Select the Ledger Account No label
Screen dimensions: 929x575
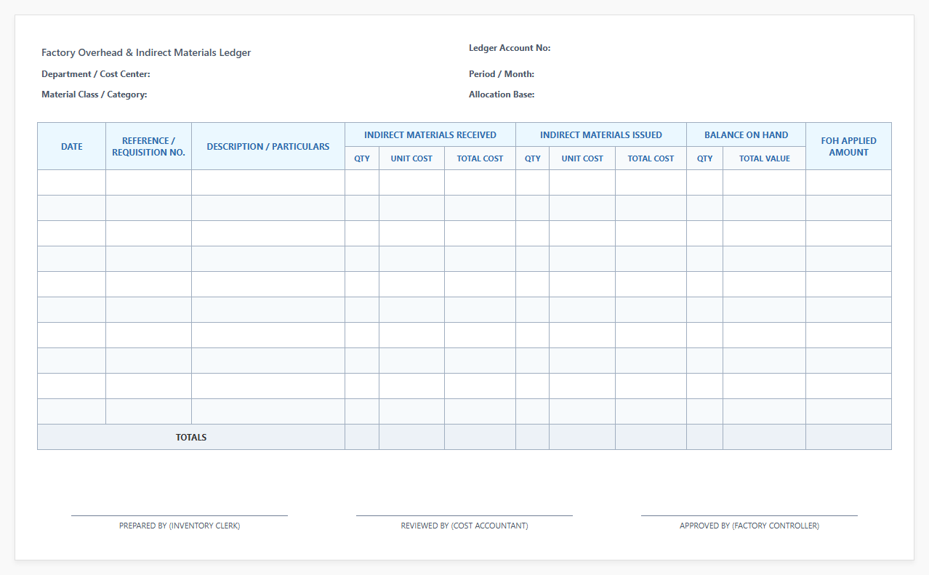click(x=510, y=48)
